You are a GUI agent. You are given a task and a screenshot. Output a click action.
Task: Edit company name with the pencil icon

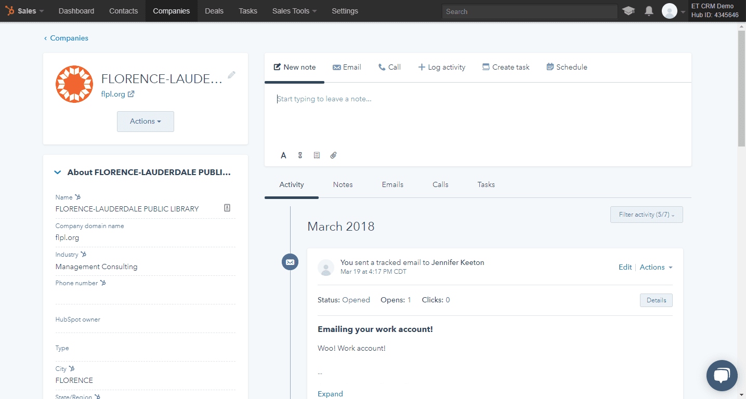(231, 75)
